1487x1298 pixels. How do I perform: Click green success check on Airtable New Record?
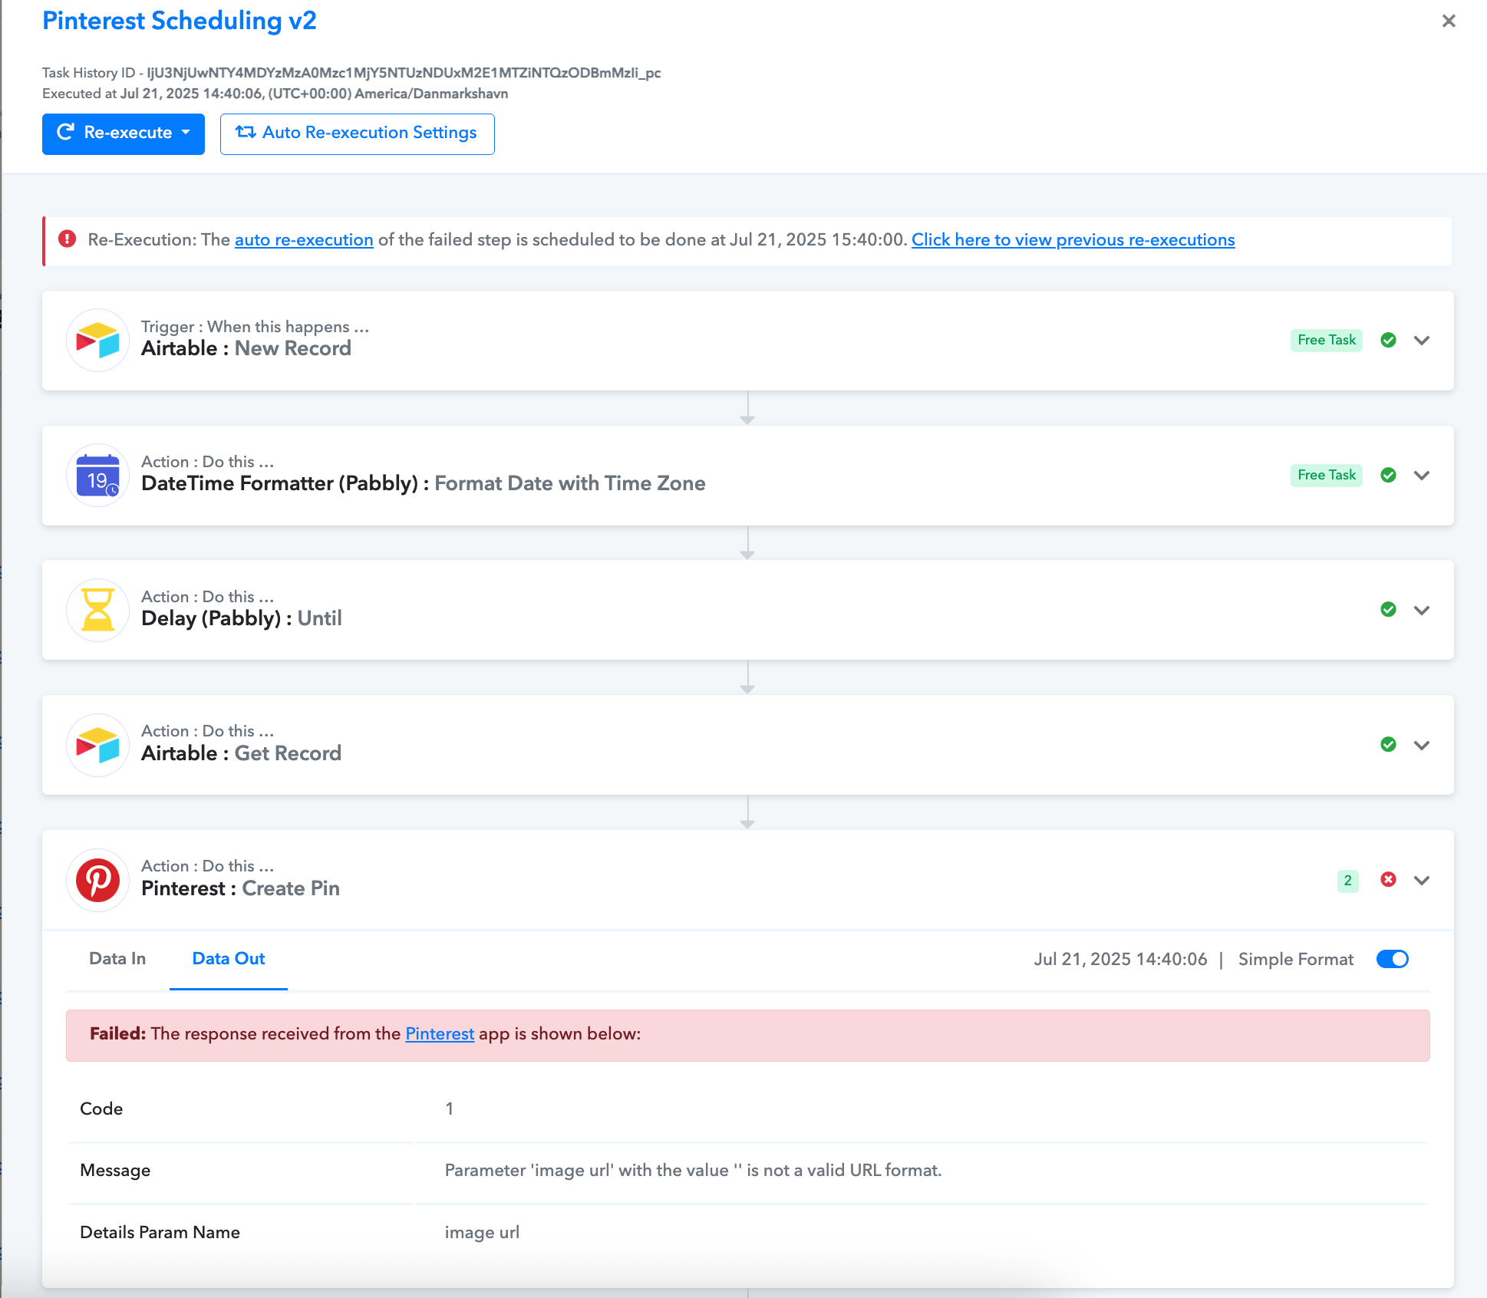1388,340
